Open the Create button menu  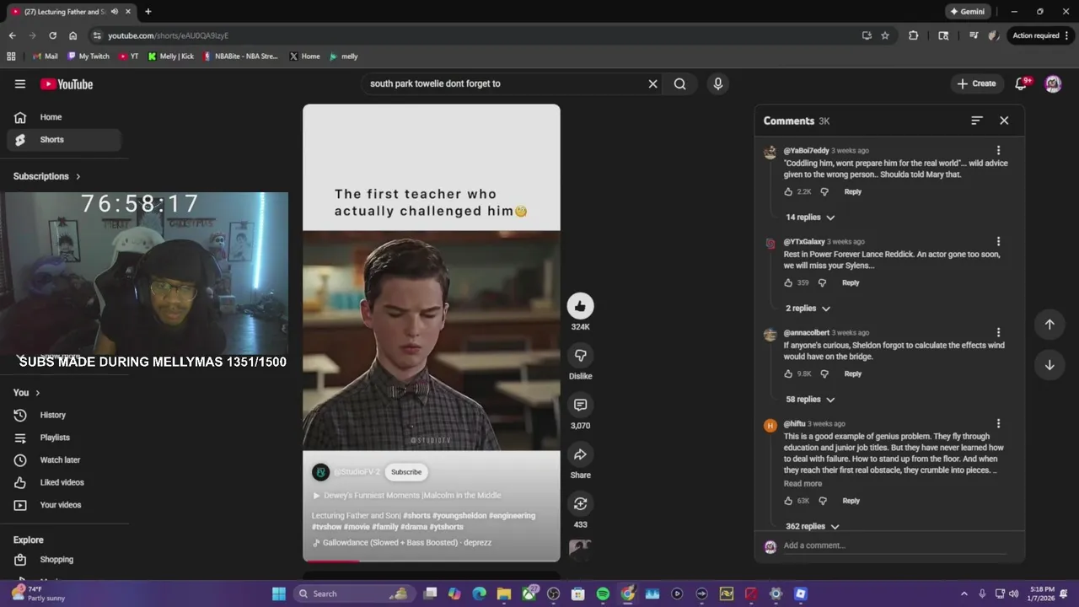977,83
